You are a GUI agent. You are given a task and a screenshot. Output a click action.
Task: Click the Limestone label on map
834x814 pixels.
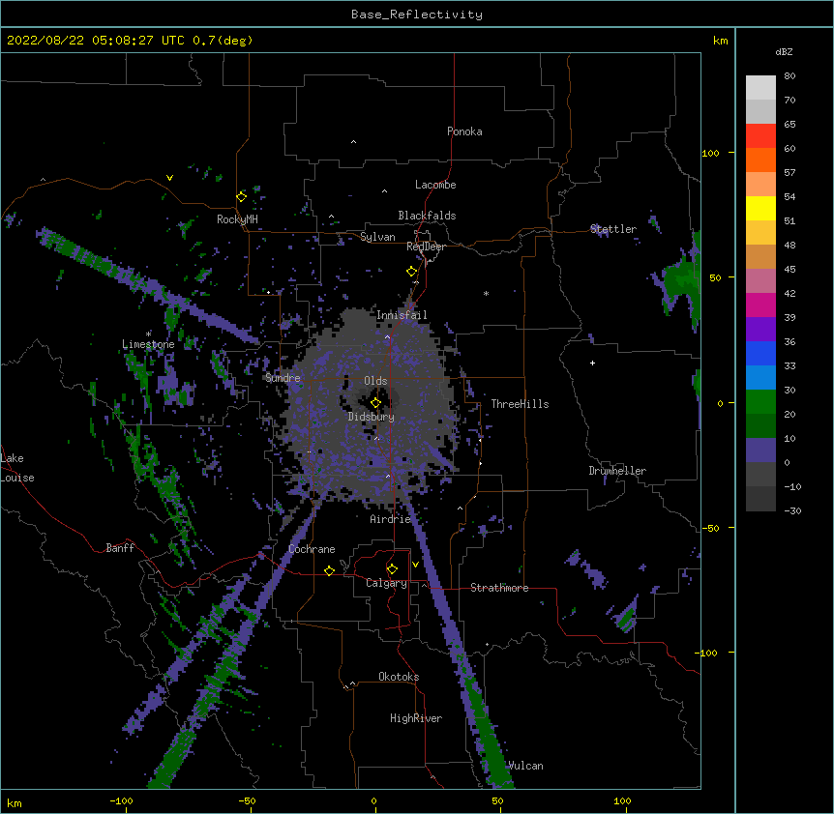(148, 344)
